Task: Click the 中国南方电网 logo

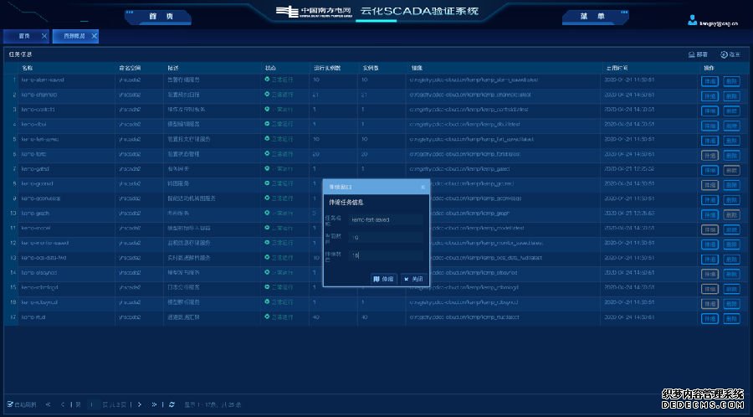Action: 314,12
